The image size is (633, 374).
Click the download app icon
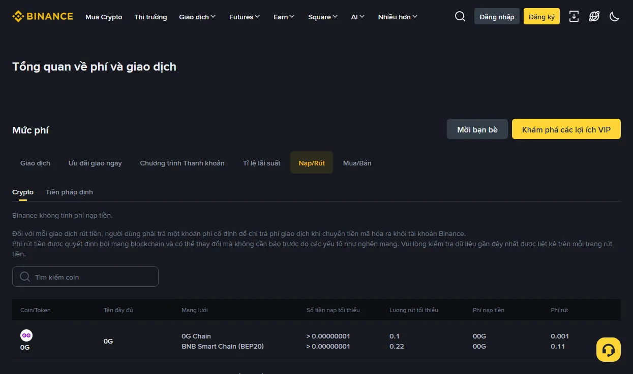pos(574,17)
